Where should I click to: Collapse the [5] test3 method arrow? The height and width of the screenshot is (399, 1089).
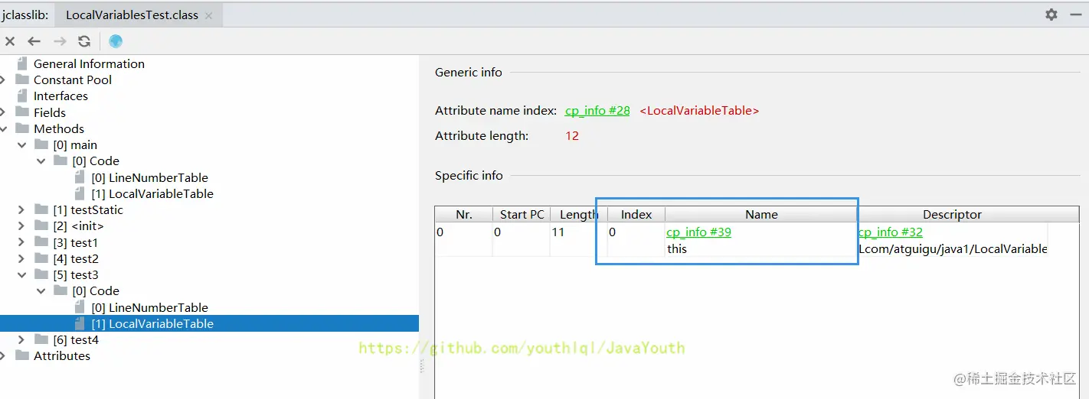pyautogui.click(x=22, y=275)
